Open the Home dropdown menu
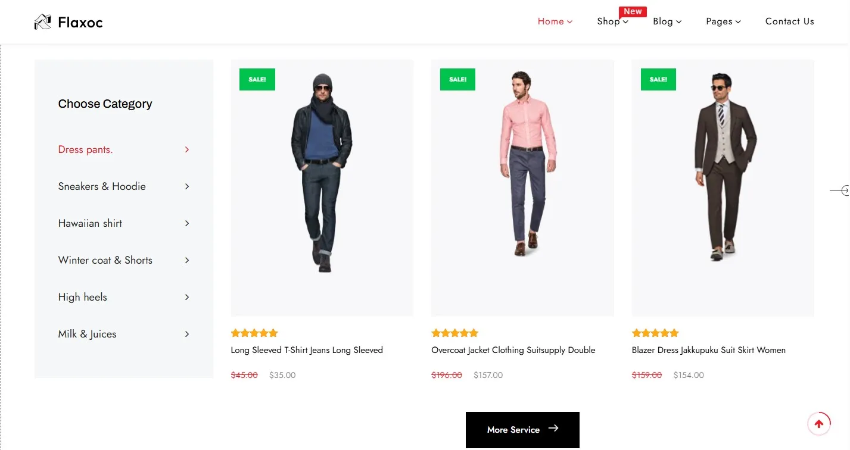The image size is (850, 450). coord(555,21)
